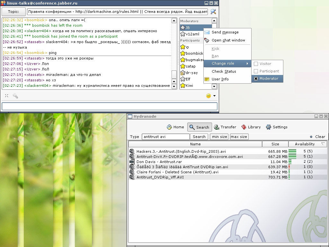The image size is (329, 247).
Task: Check the Visitor role checkbox
Action: pyautogui.click(x=256, y=64)
